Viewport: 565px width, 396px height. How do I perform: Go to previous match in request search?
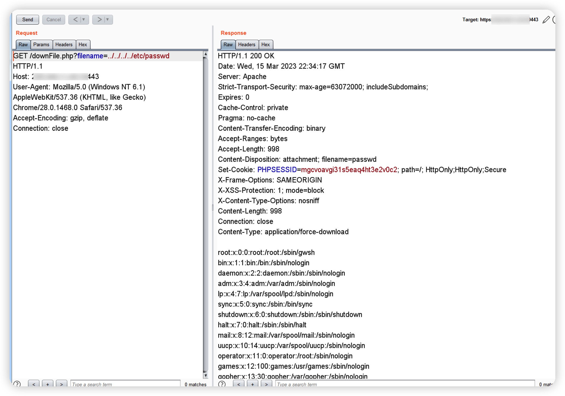[x=33, y=384]
